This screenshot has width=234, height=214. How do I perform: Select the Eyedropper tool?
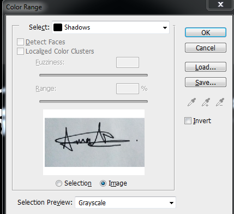(191, 102)
